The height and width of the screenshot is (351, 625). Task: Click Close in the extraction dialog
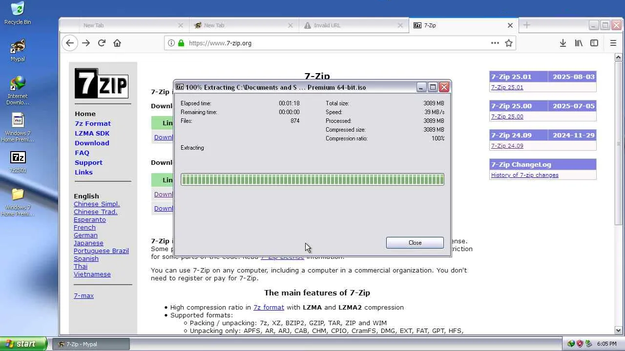pyautogui.click(x=415, y=243)
